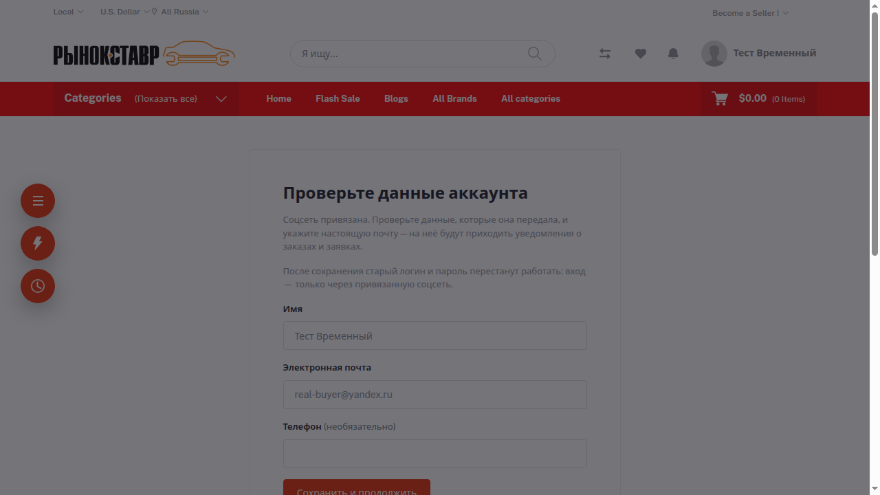Click the (0 Items) cart count

coord(789,99)
